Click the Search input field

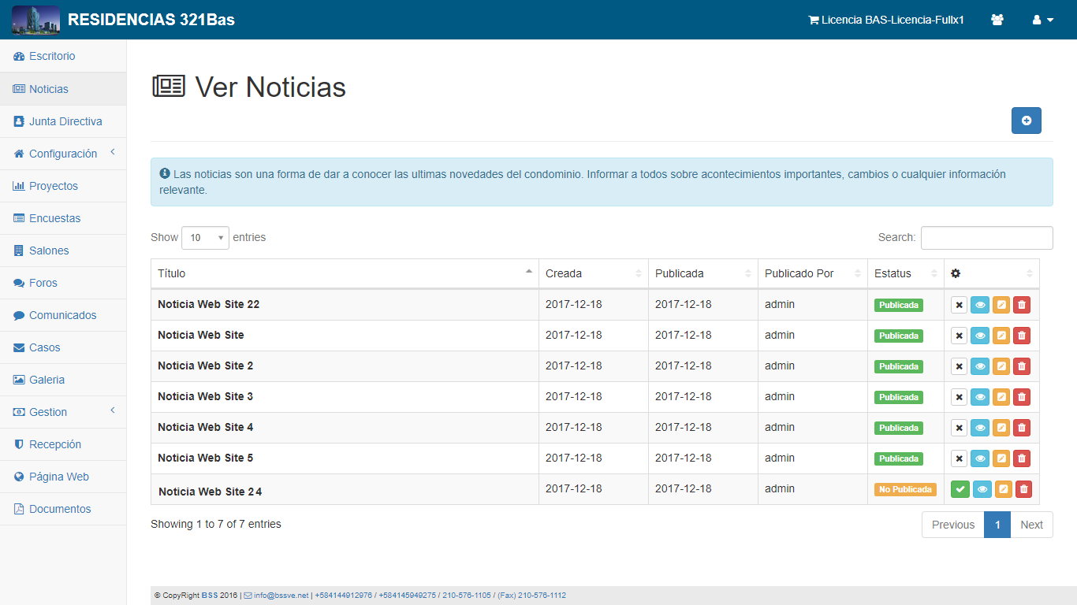986,238
